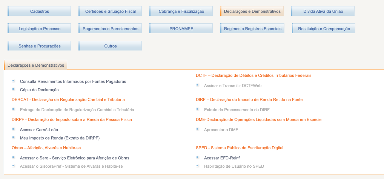Click the DCTF section heading
The height and width of the screenshot is (179, 384).
pyautogui.click(x=254, y=75)
